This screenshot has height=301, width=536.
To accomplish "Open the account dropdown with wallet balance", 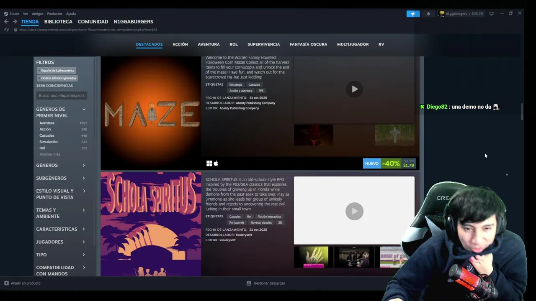I will (464, 14).
